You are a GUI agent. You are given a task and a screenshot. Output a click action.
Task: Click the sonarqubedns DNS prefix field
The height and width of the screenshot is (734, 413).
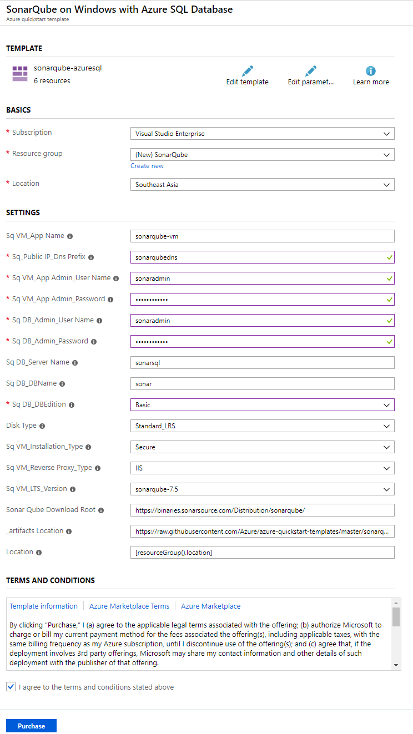click(262, 257)
